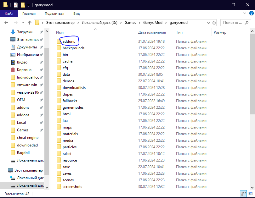Switch to details view in the status bar
This screenshot has width=255, height=198.
(x=243, y=194)
